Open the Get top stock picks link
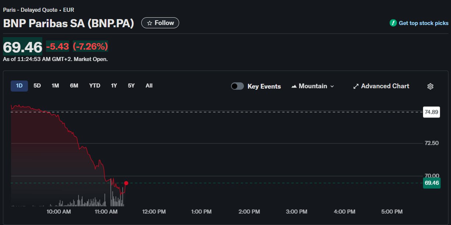451x225 pixels. click(x=423, y=23)
